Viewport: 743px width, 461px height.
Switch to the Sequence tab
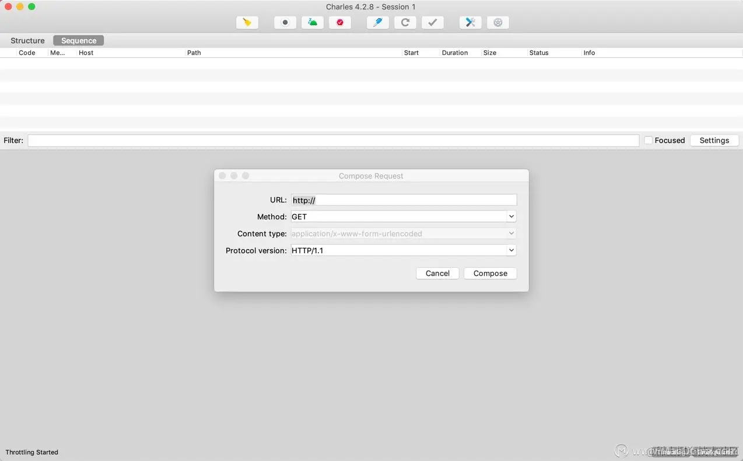79,40
